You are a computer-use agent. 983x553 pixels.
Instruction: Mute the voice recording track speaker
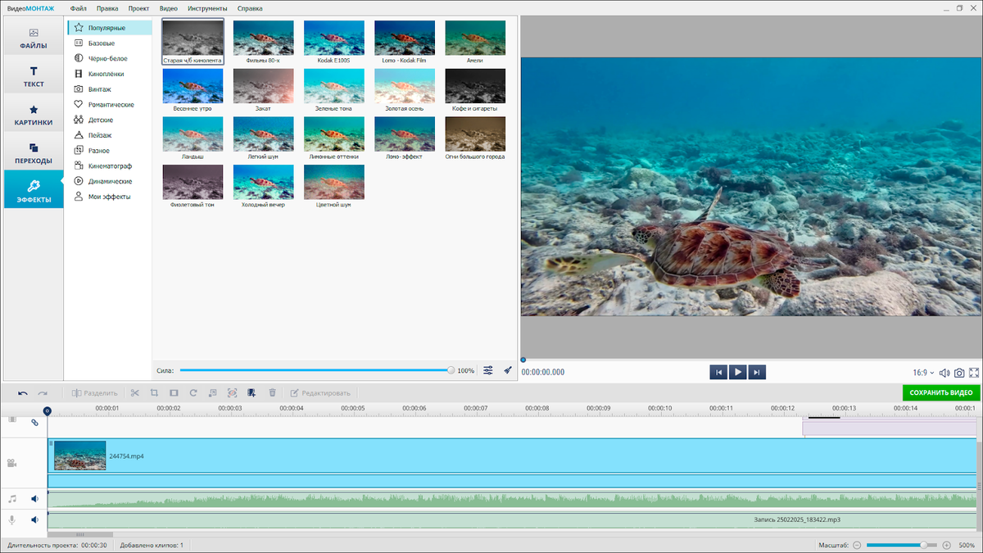click(35, 519)
